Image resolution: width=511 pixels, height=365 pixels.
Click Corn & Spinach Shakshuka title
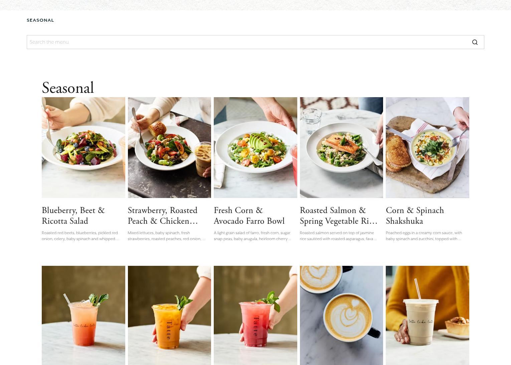(415, 216)
